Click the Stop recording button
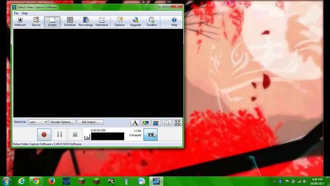Viewport: 330px width, 186px height. click(x=75, y=134)
